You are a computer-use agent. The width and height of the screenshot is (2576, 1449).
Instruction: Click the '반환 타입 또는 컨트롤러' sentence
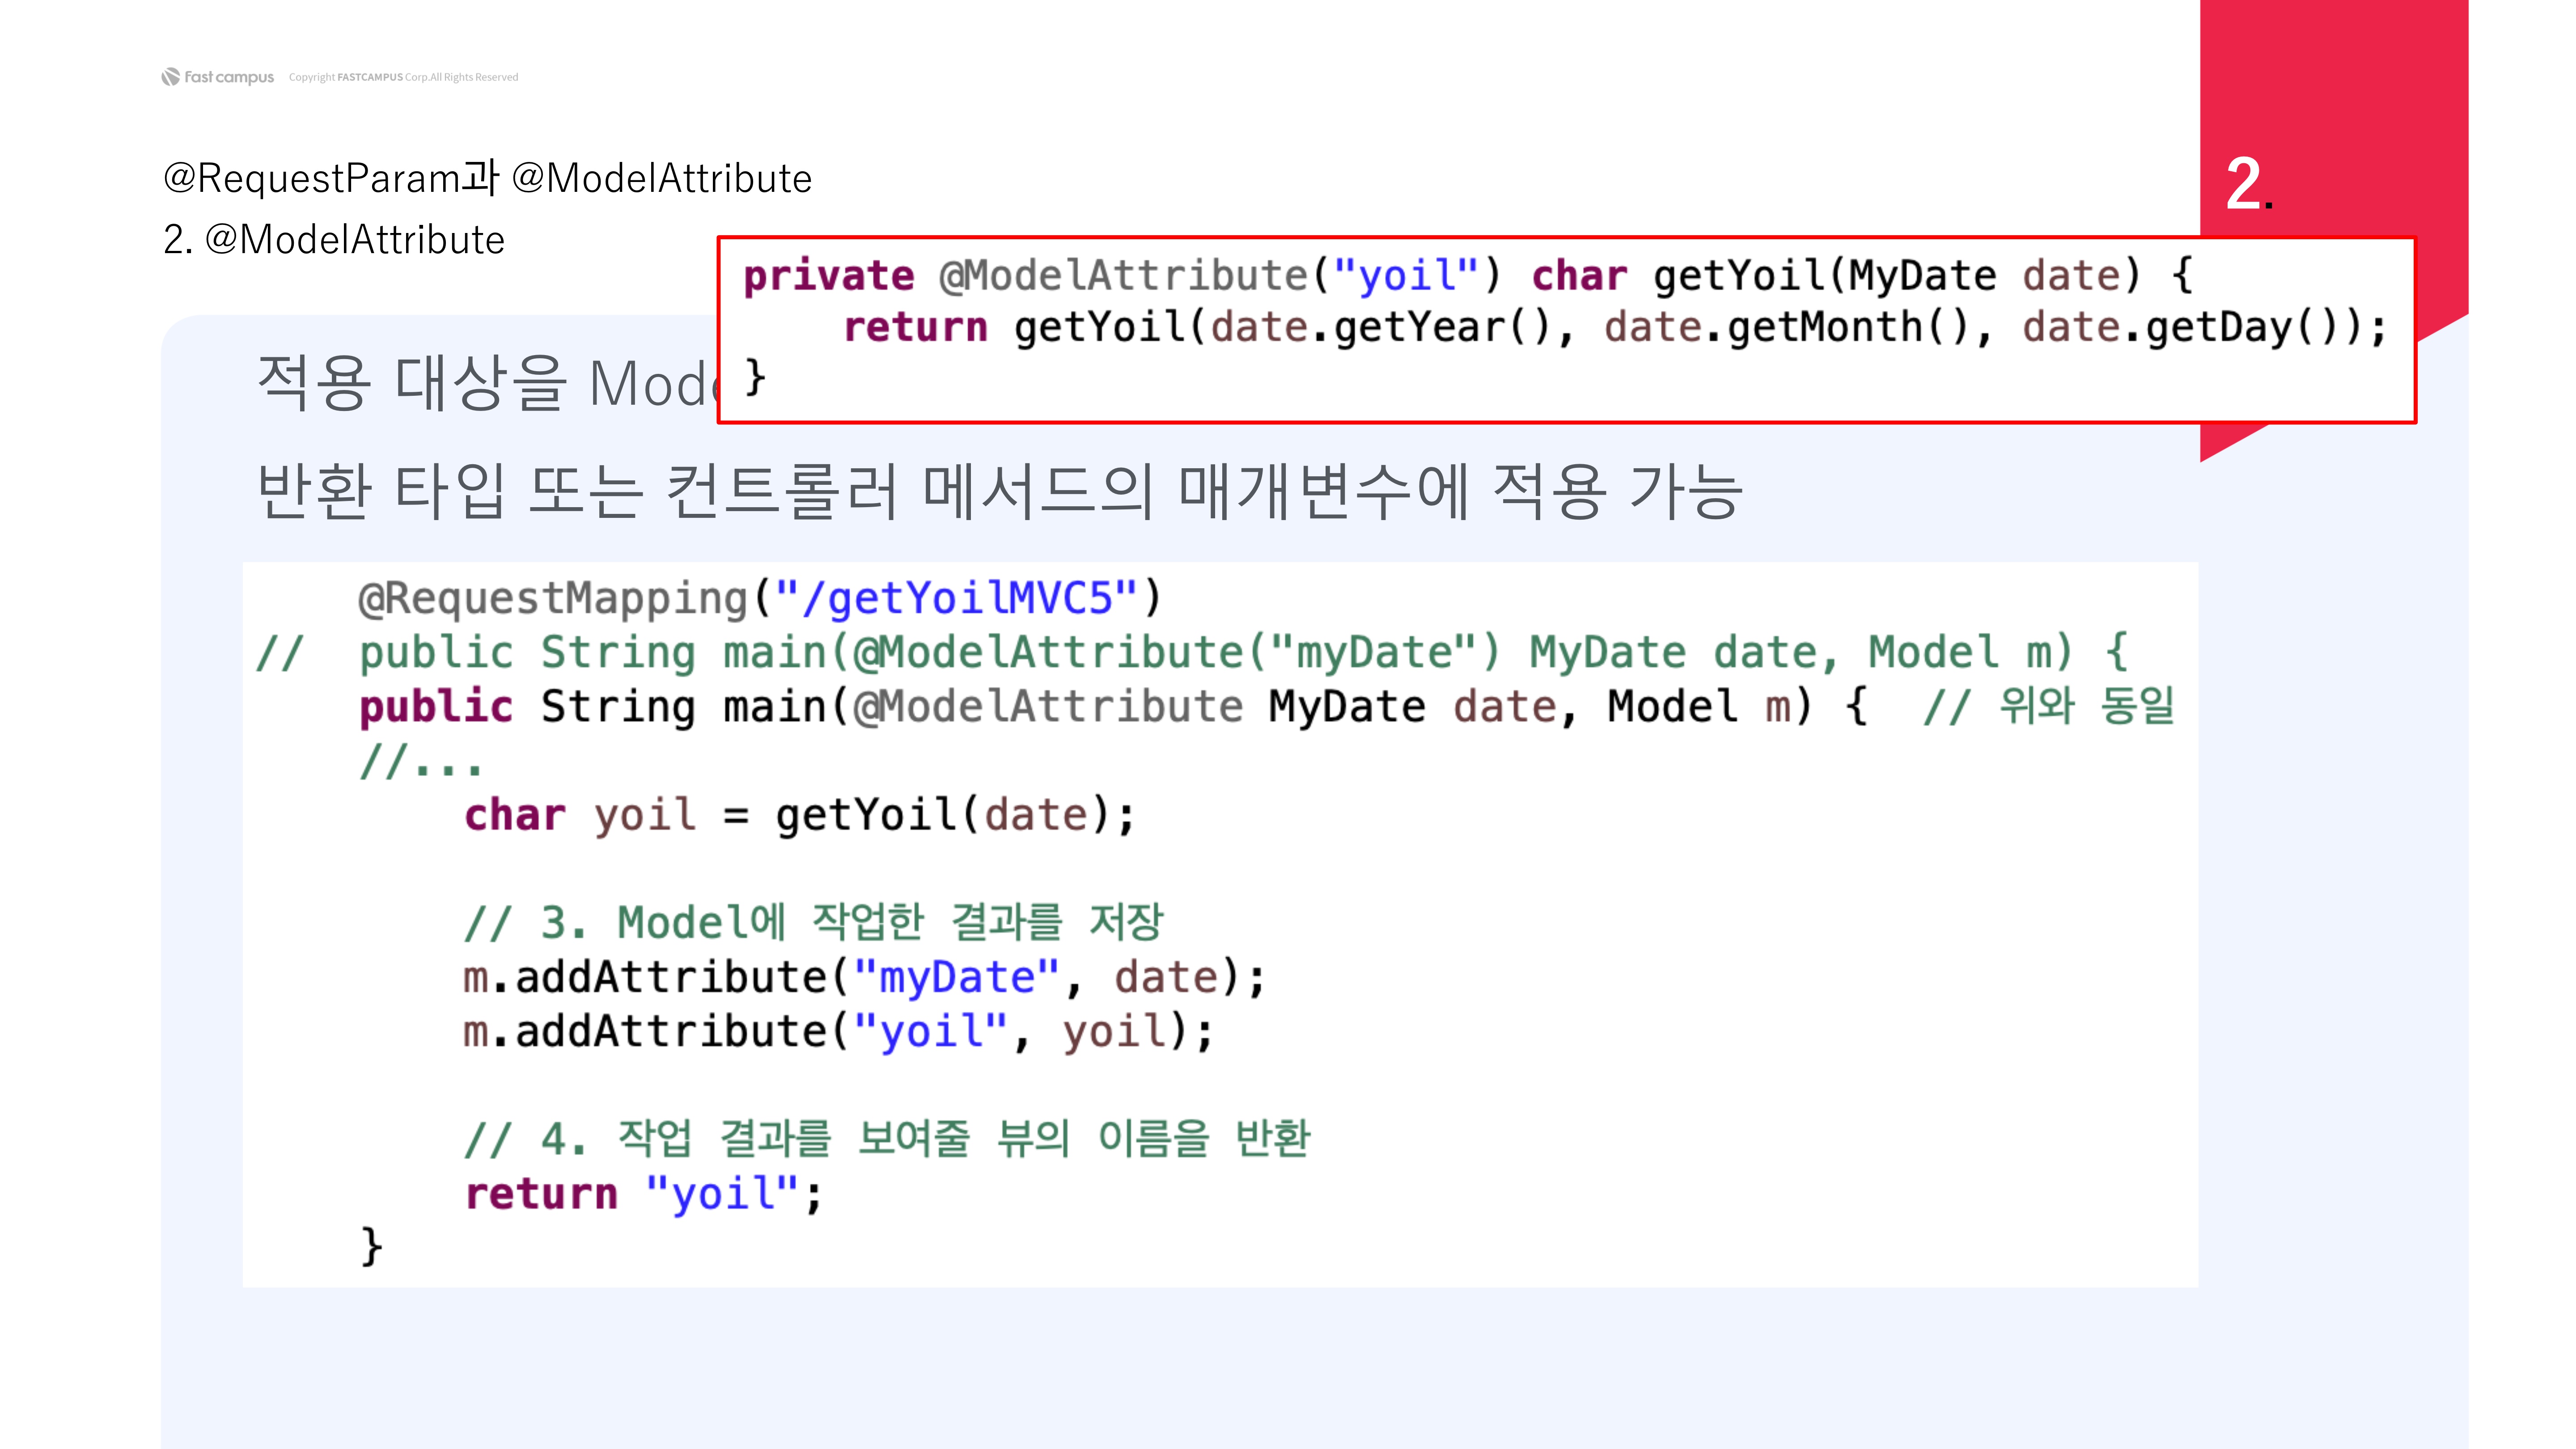pos(1000,492)
